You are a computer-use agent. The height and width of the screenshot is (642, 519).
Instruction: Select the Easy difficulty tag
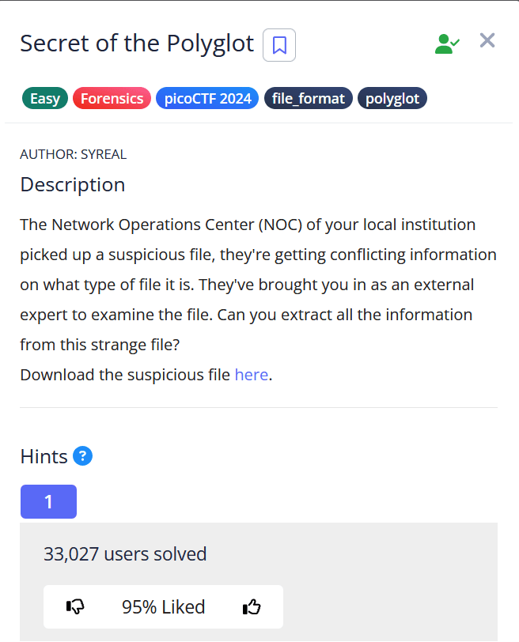(x=45, y=99)
